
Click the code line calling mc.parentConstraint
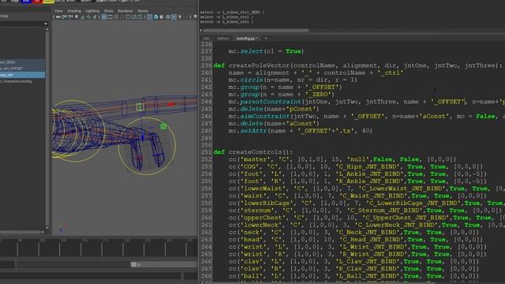click(366, 102)
